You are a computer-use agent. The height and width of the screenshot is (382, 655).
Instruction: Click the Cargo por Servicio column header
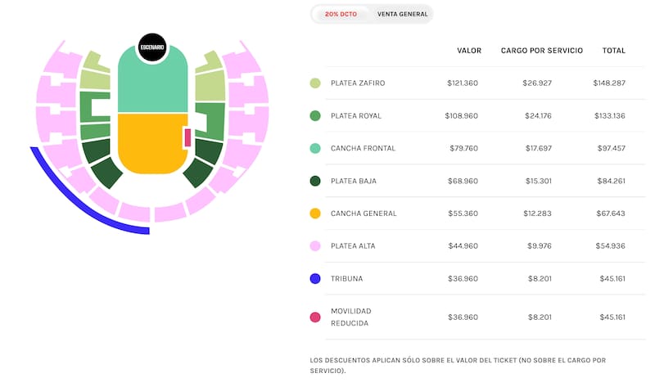[x=542, y=51]
